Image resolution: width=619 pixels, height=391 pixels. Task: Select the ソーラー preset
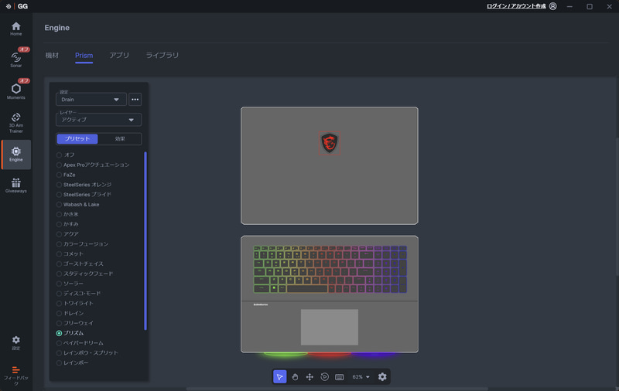pos(70,284)
